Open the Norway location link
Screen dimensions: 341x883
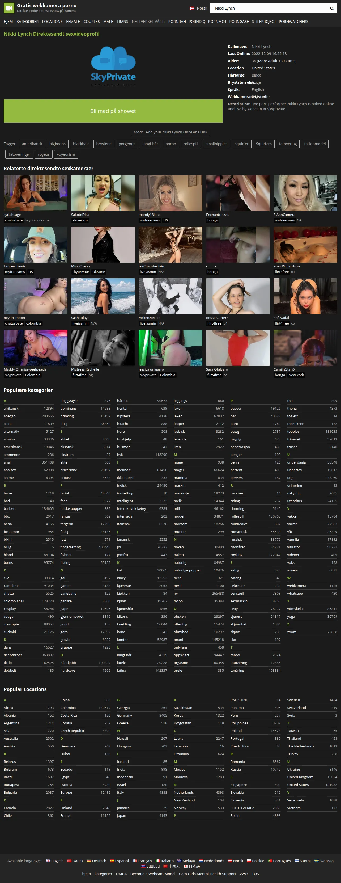point(180,808)
